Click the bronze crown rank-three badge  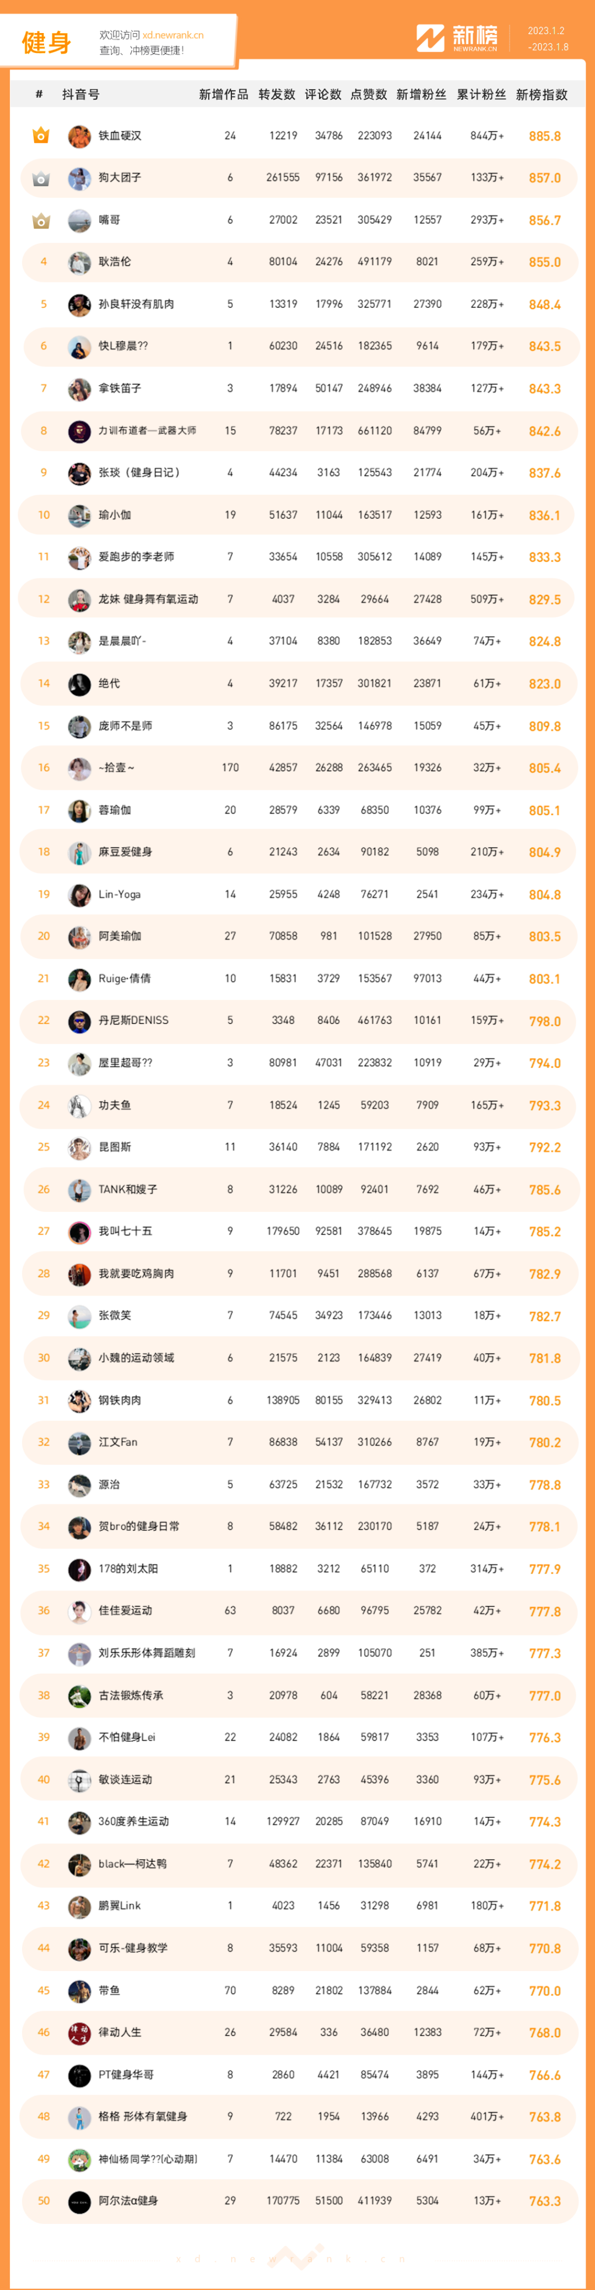pos(41,220)
